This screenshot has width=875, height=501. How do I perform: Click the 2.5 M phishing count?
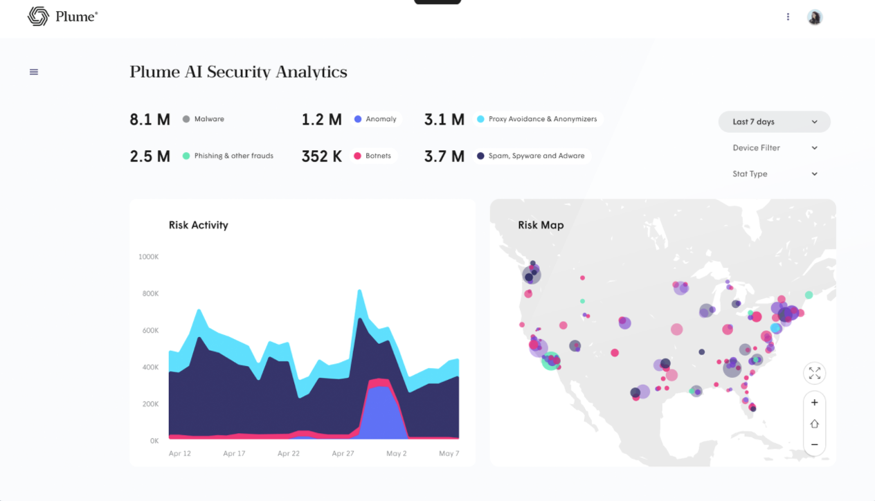150,156
